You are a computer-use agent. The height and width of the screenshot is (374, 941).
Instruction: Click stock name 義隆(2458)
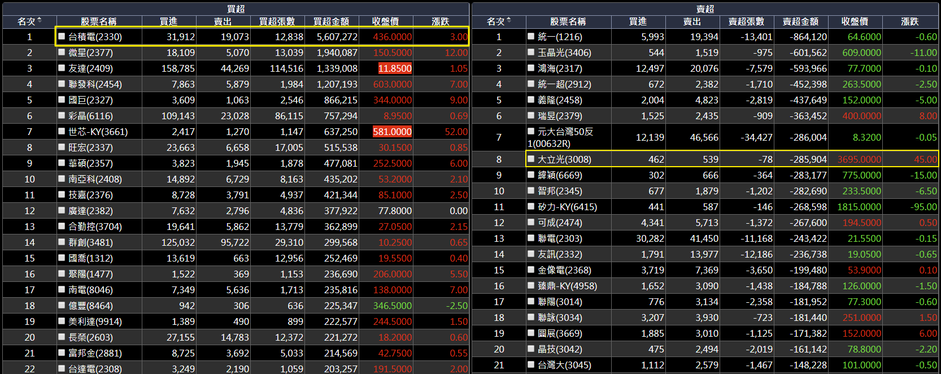[x=560, y=100]
